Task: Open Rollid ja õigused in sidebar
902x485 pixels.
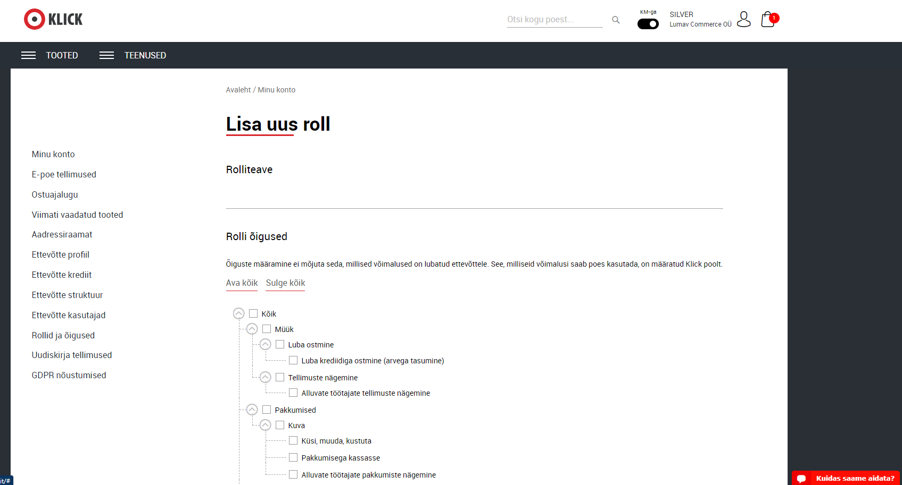Action: (x=63, y=335)
